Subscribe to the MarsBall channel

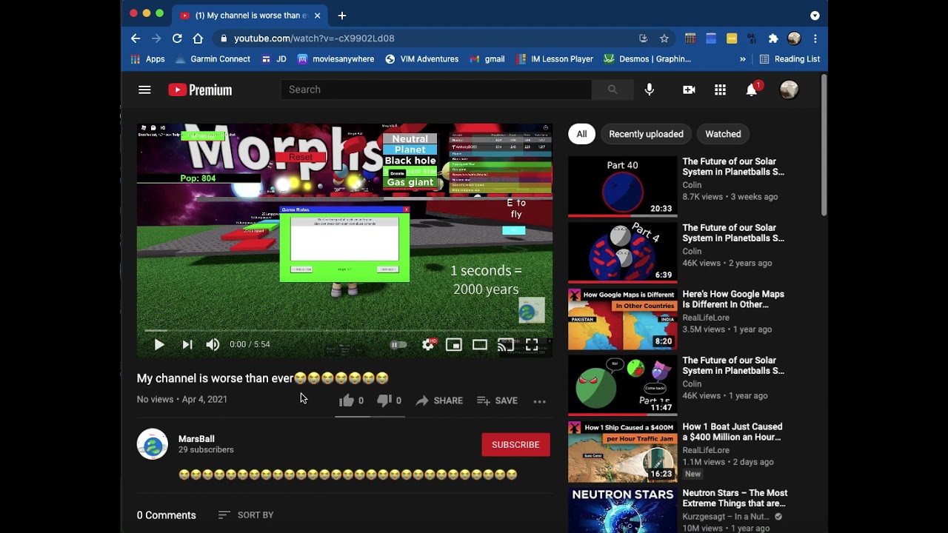515,445
